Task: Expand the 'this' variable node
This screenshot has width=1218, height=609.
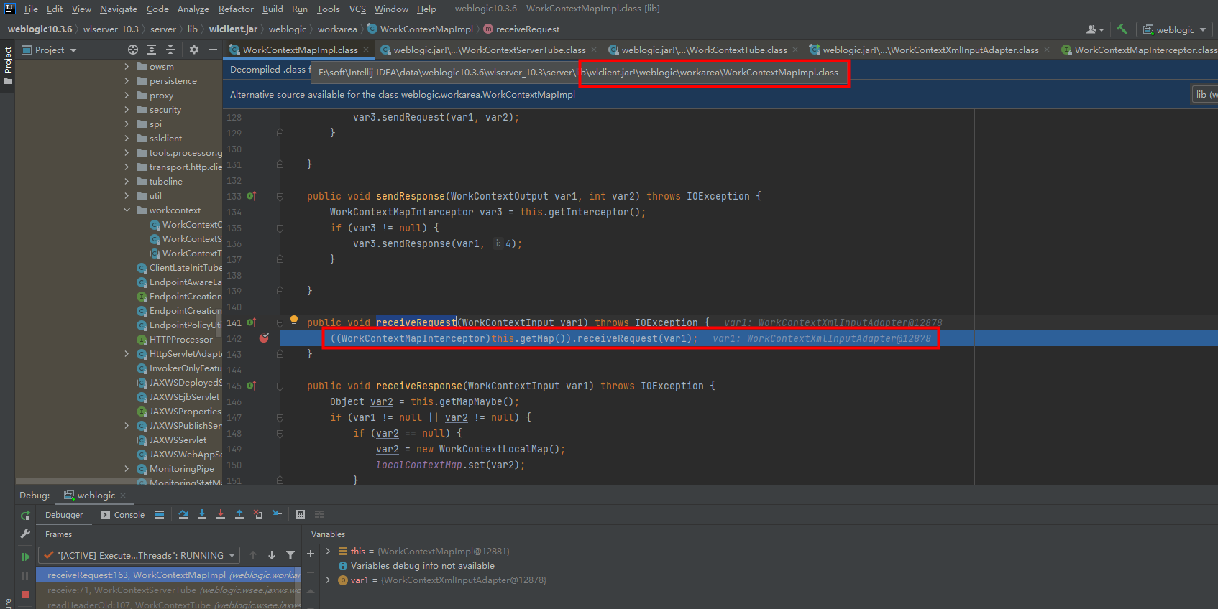Action: click(x=328, y=551)
